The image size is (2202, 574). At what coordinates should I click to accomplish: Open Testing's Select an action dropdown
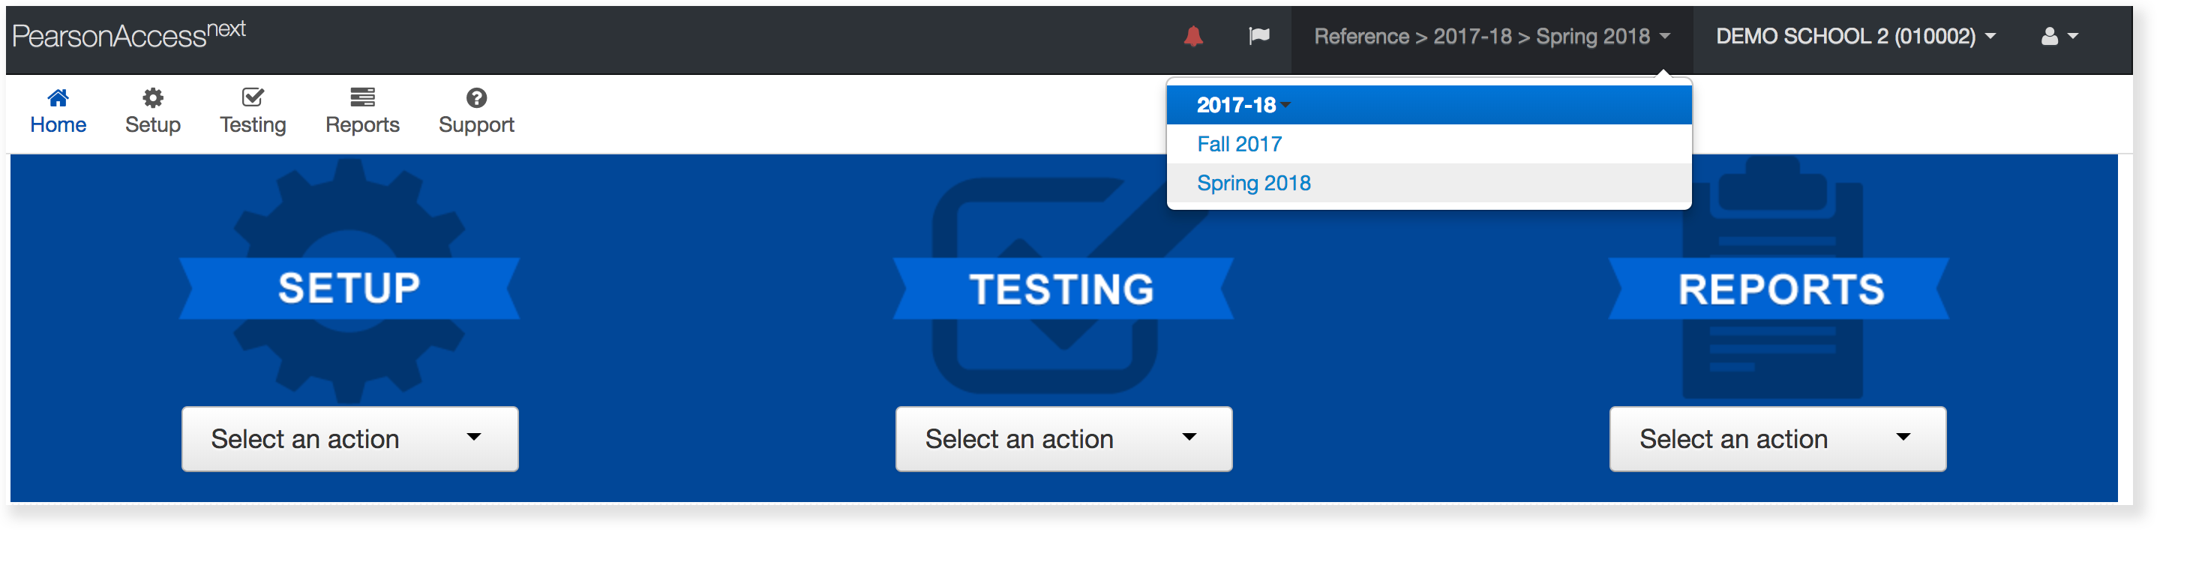(1063, 439)
